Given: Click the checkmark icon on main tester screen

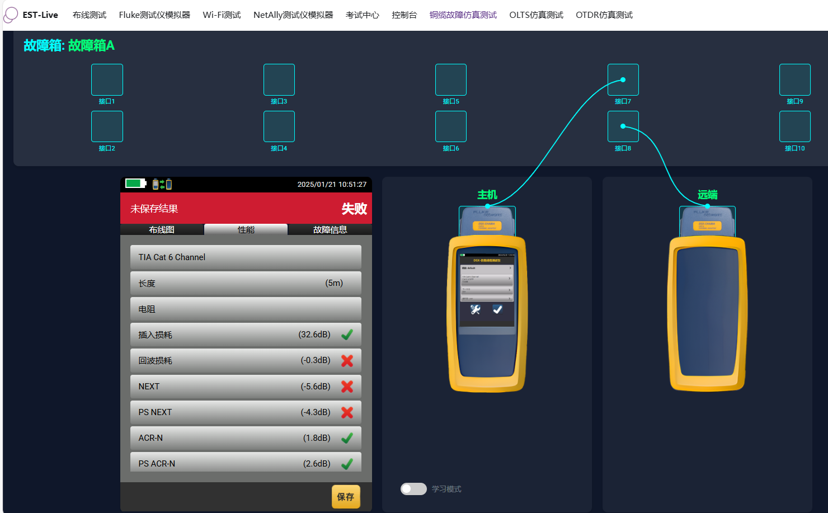Looking at the screenshot, I should point(497,309).
